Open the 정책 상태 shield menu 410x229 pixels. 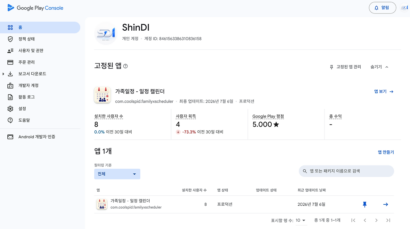click(40, 39)
